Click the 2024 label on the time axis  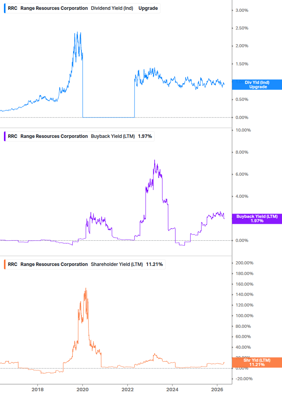(x=172, y=389)
